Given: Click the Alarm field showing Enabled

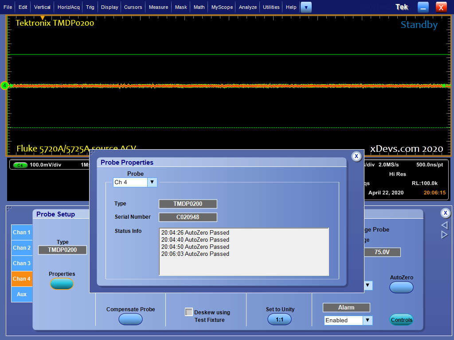Looking at the screenshot, I should tap(344, 321).
